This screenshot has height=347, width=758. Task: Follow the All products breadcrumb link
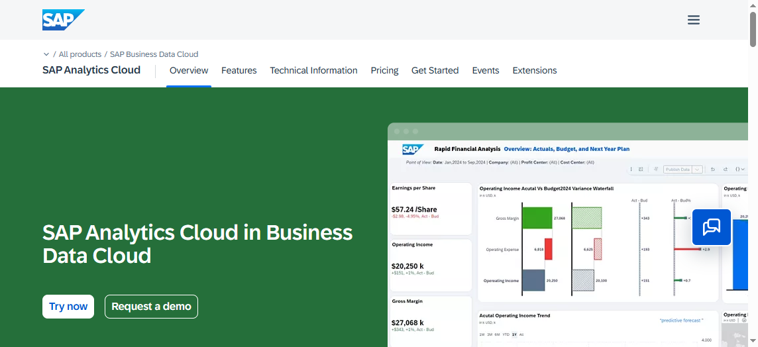click(80, 54)
